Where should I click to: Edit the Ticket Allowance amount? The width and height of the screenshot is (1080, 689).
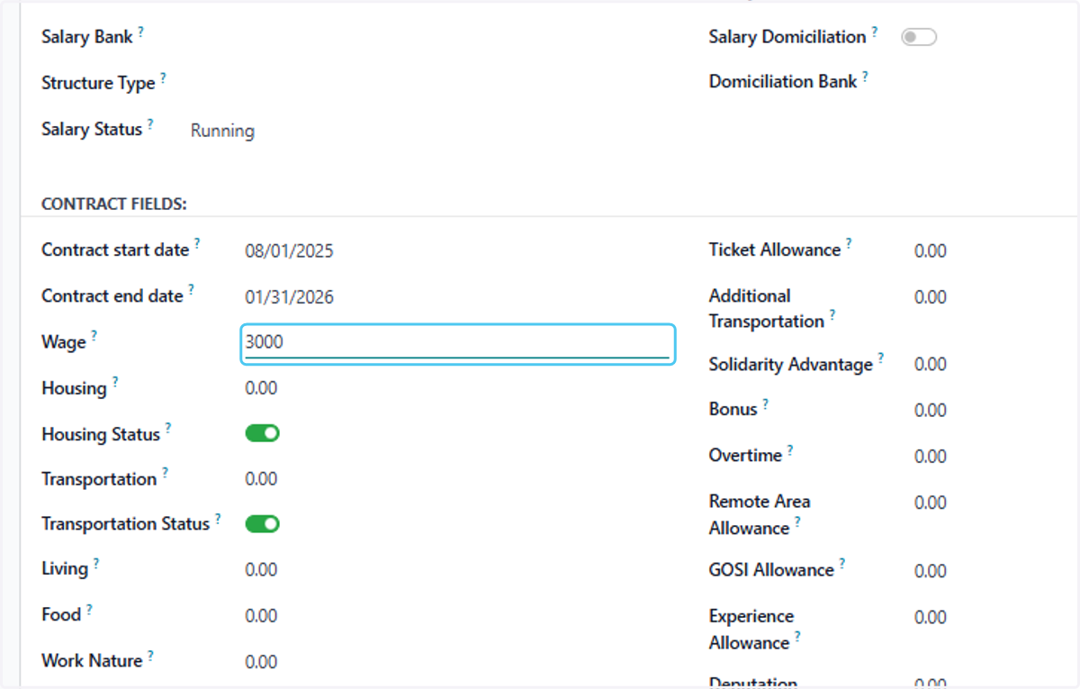coord(931,251)
